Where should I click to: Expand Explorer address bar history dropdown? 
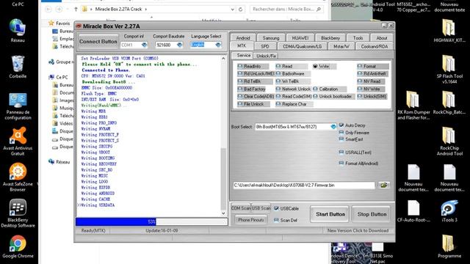tap(232, 10)
